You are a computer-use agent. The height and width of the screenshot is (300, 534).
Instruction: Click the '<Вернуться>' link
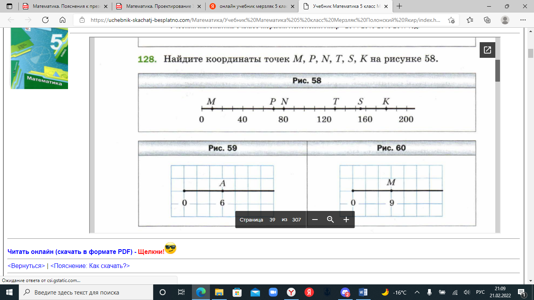point(26,266)
